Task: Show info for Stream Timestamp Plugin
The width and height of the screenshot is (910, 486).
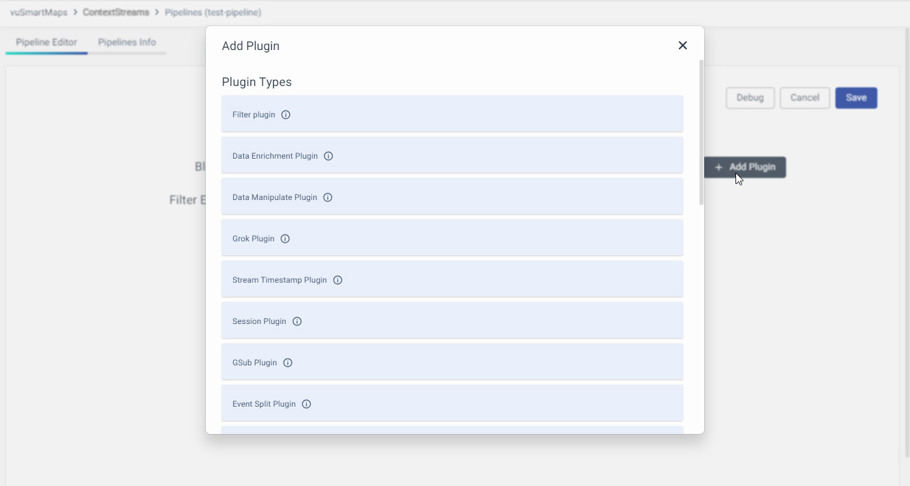Action: click(338, 280)
